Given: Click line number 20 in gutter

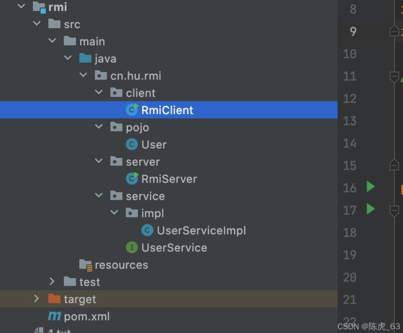Looking at the screenshot, I should pos(349,277).
